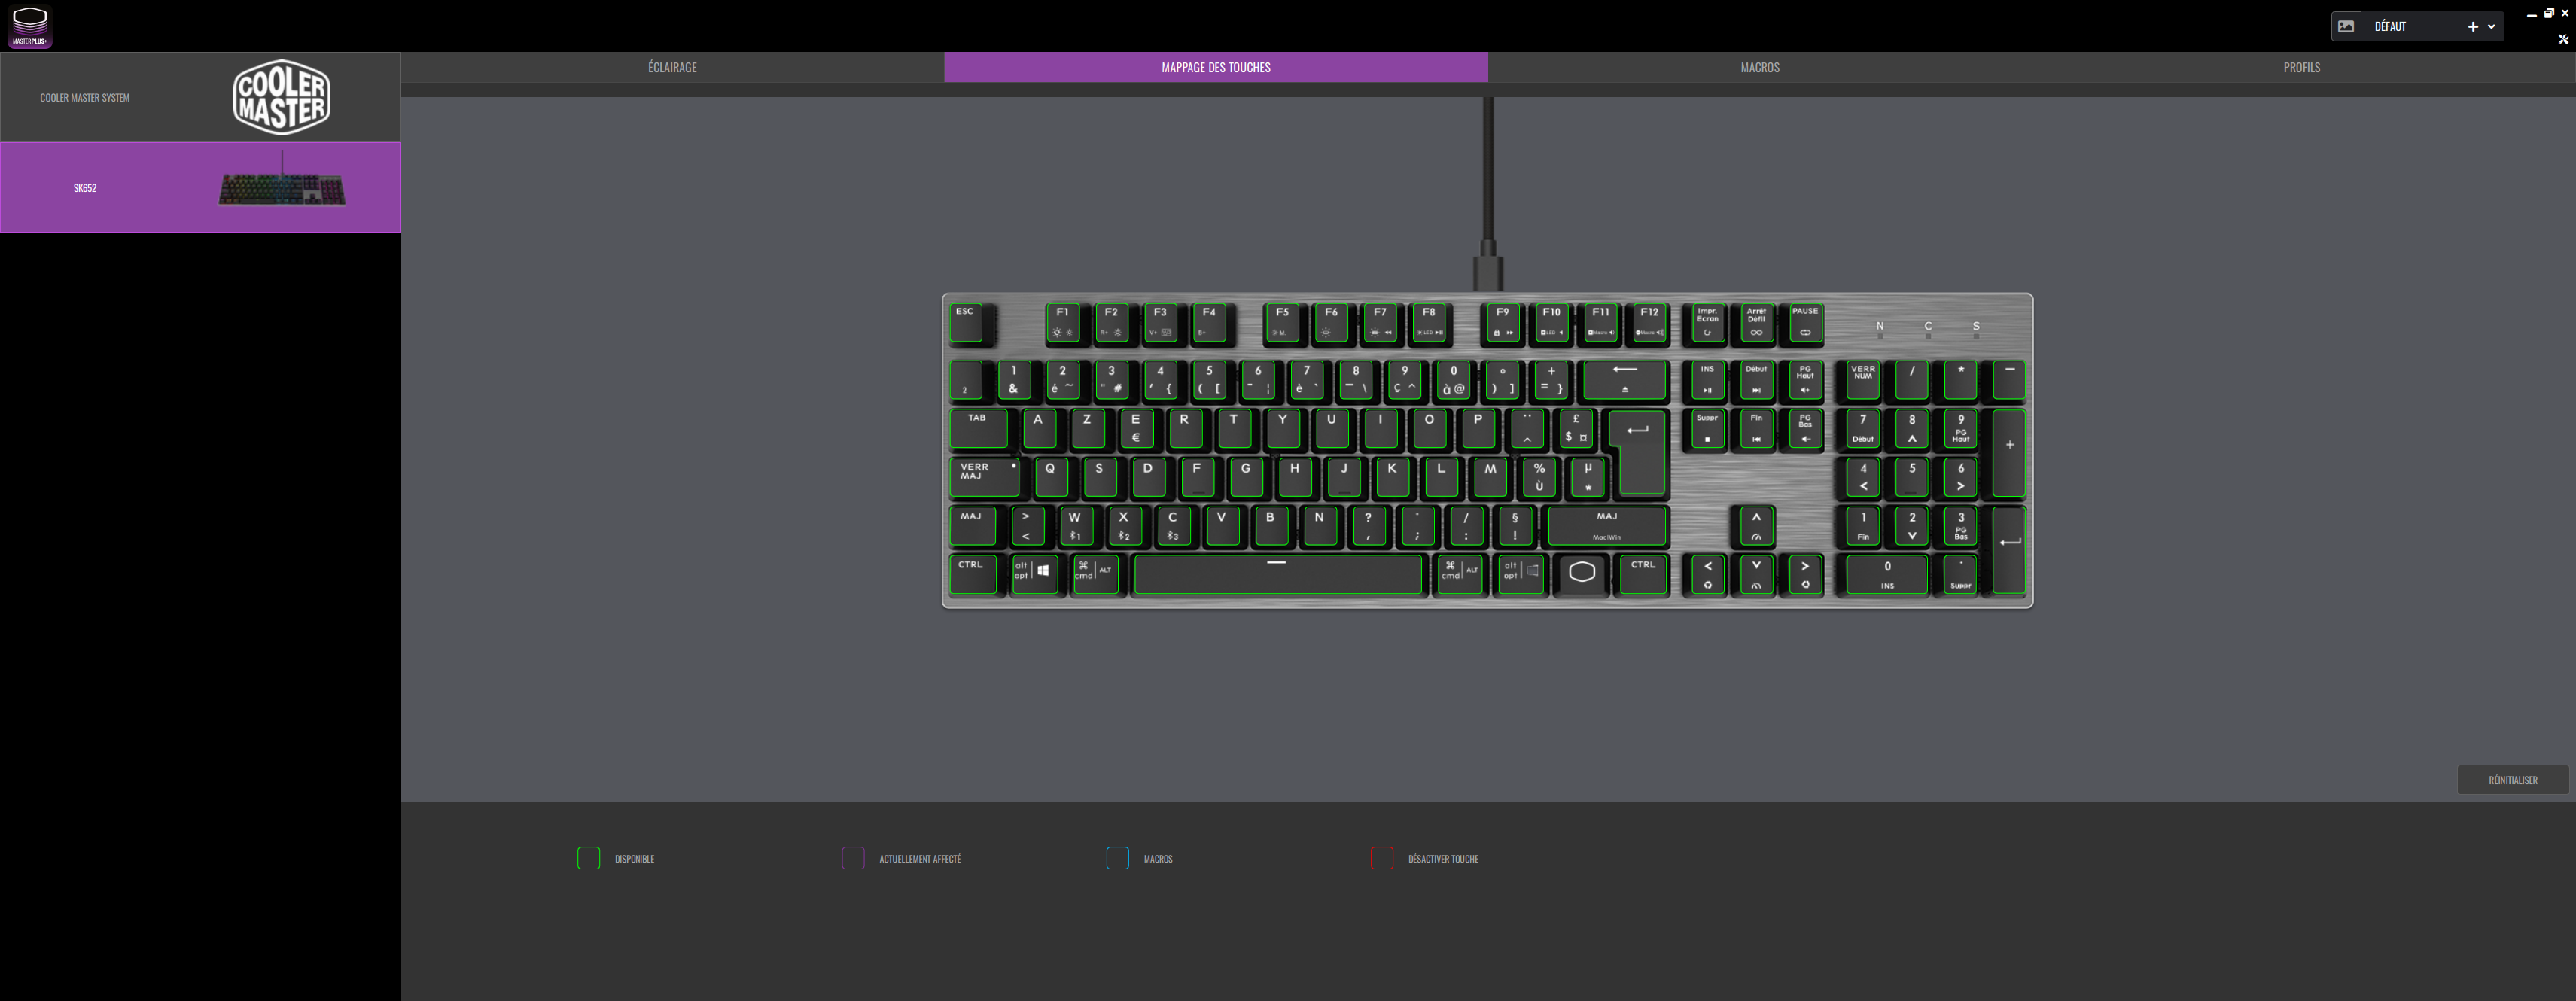
Task: Click the green DISPONIBLE legend swatch
Action: [588, 858]
